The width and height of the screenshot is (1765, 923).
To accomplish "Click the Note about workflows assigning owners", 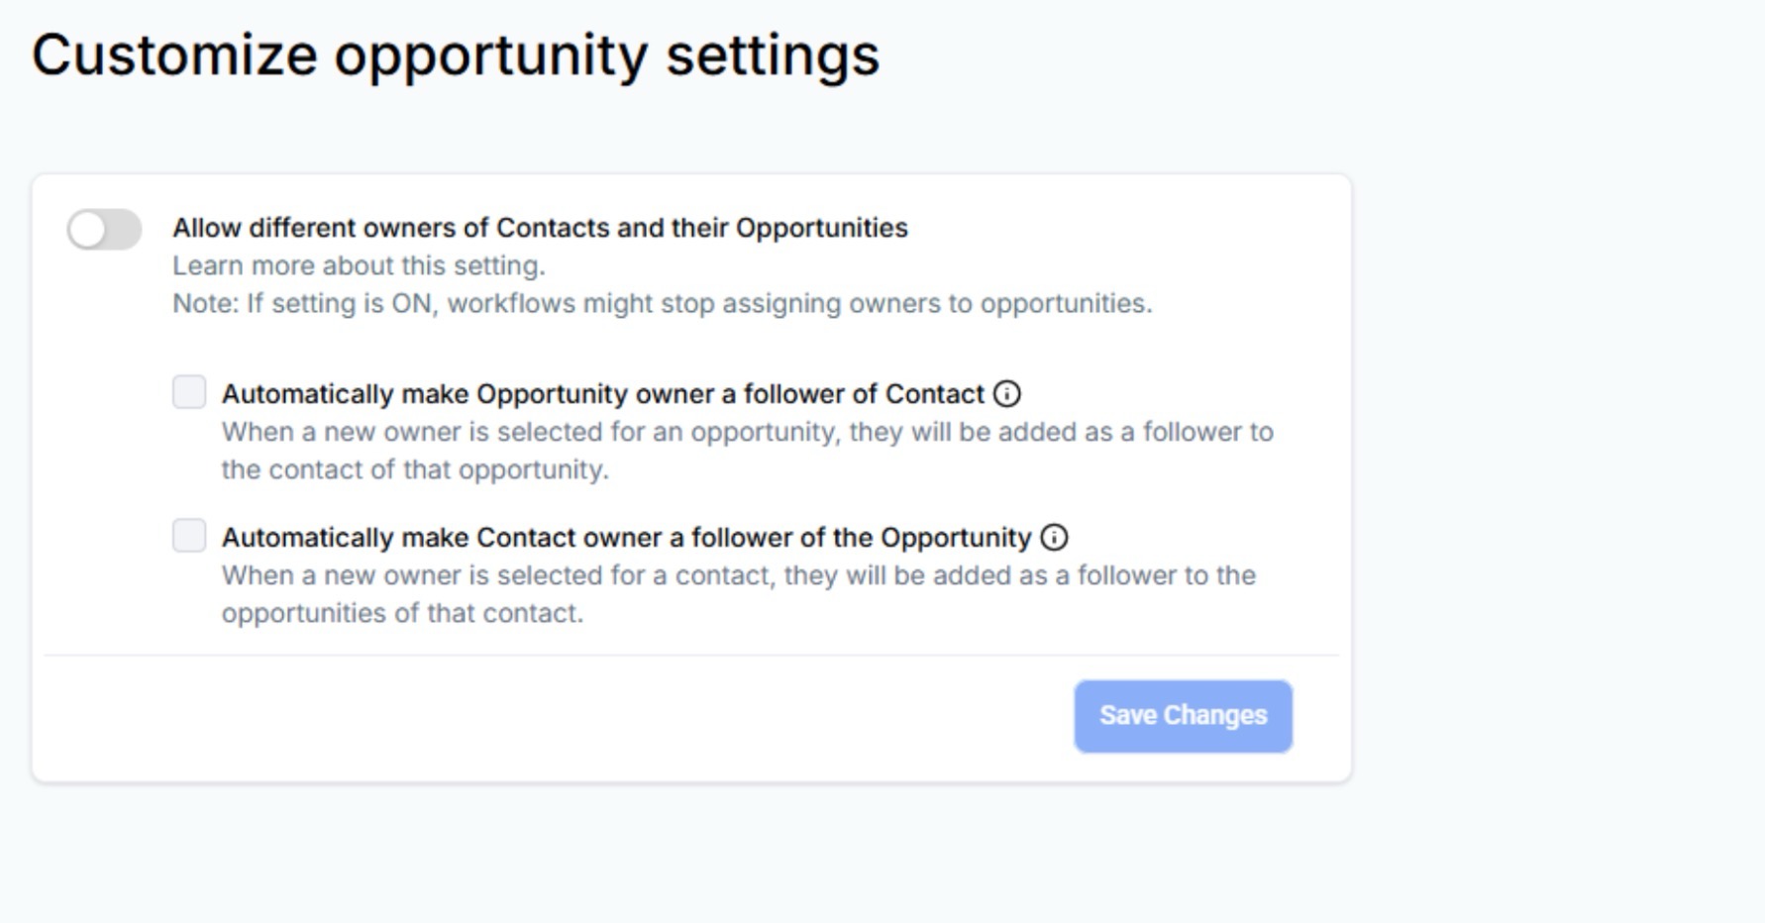I will point(662,304).
